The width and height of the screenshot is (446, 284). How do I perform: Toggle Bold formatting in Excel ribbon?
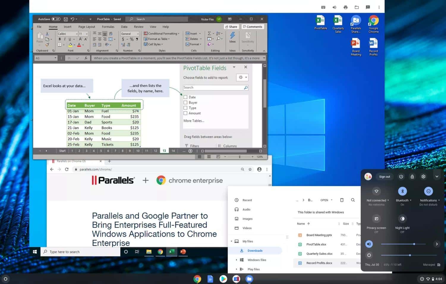pos(60,39)
